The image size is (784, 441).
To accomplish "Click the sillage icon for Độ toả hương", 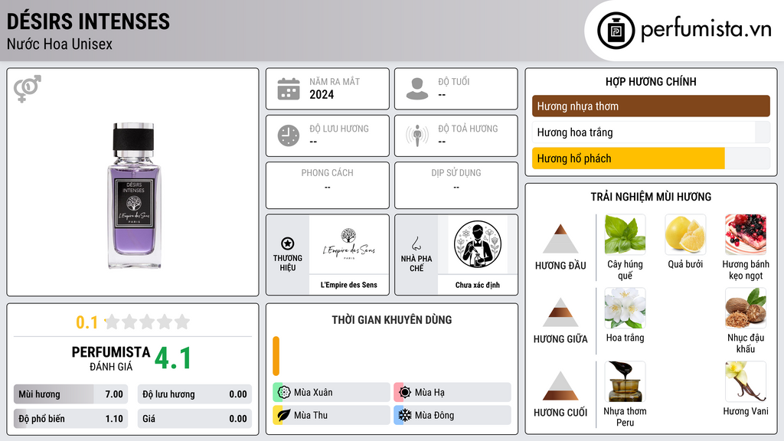I will pyautogui.click(x=417, y=136).
